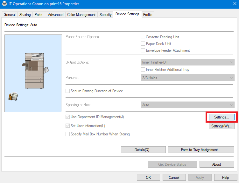Close the printer Properties dialog
239x190 pixels.
235,4
